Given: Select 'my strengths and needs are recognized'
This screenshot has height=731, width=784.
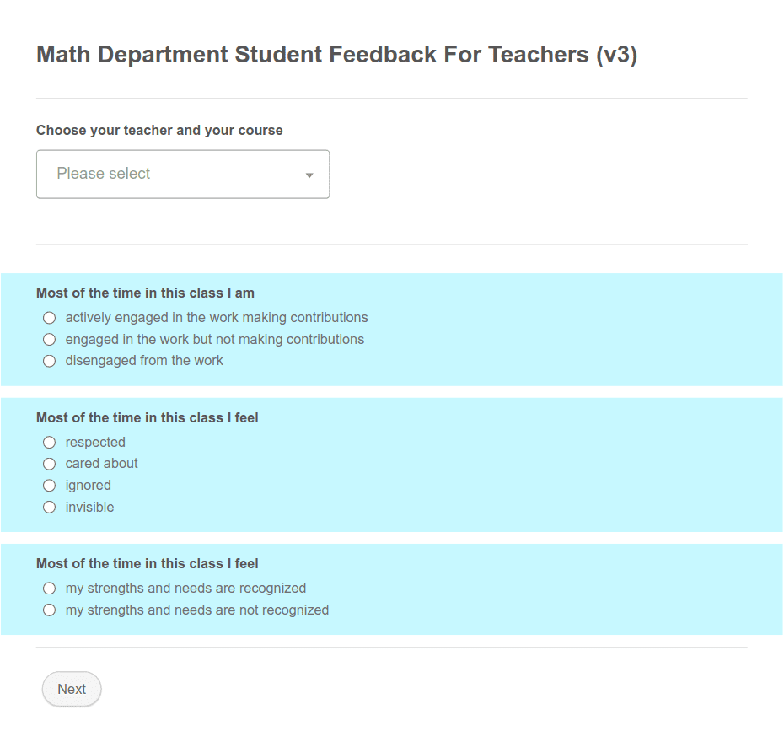Looking at the screenshot, I should click(x=49, y=588).
